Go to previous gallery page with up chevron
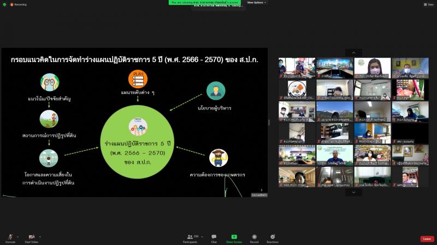This screenshot has height=245, width=437. tap(353, 53)
